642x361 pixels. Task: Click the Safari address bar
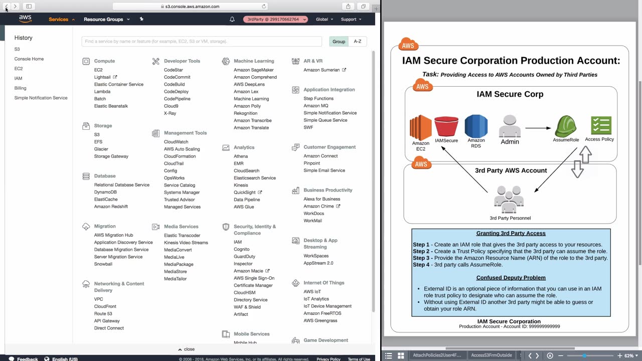[x=191, y=7]
